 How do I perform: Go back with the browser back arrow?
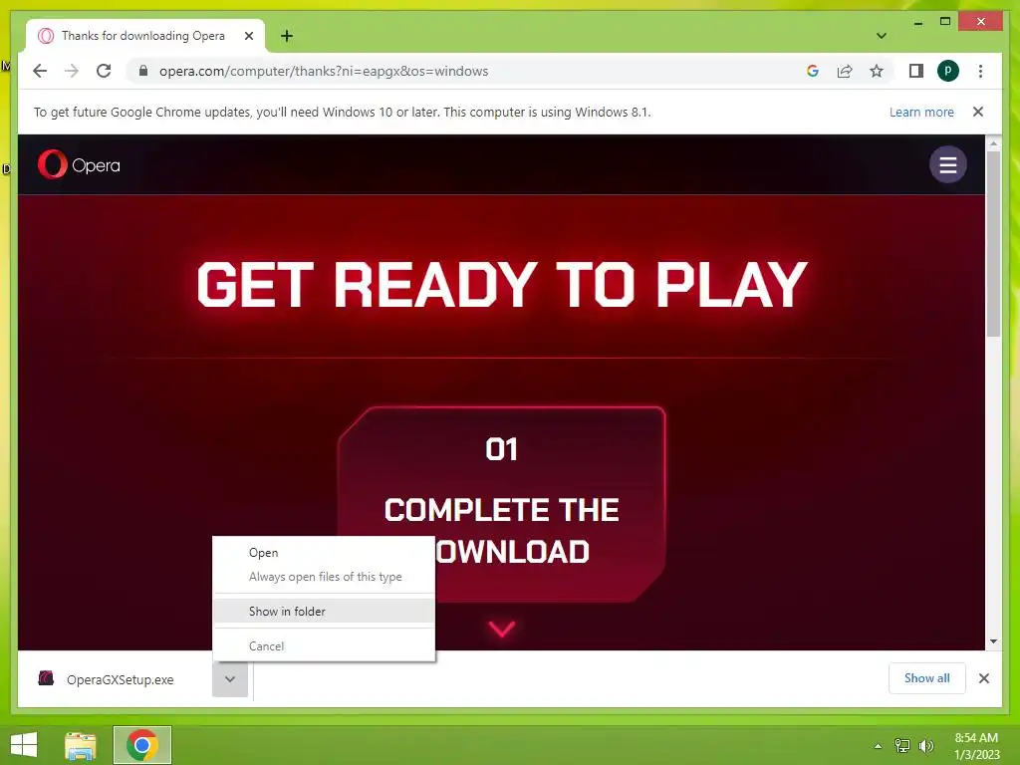point(40,71)
